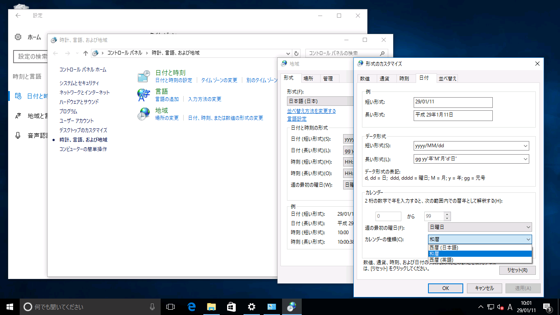
Task: Increase the two-digit year end value
Action: click(x=447, y=214)
